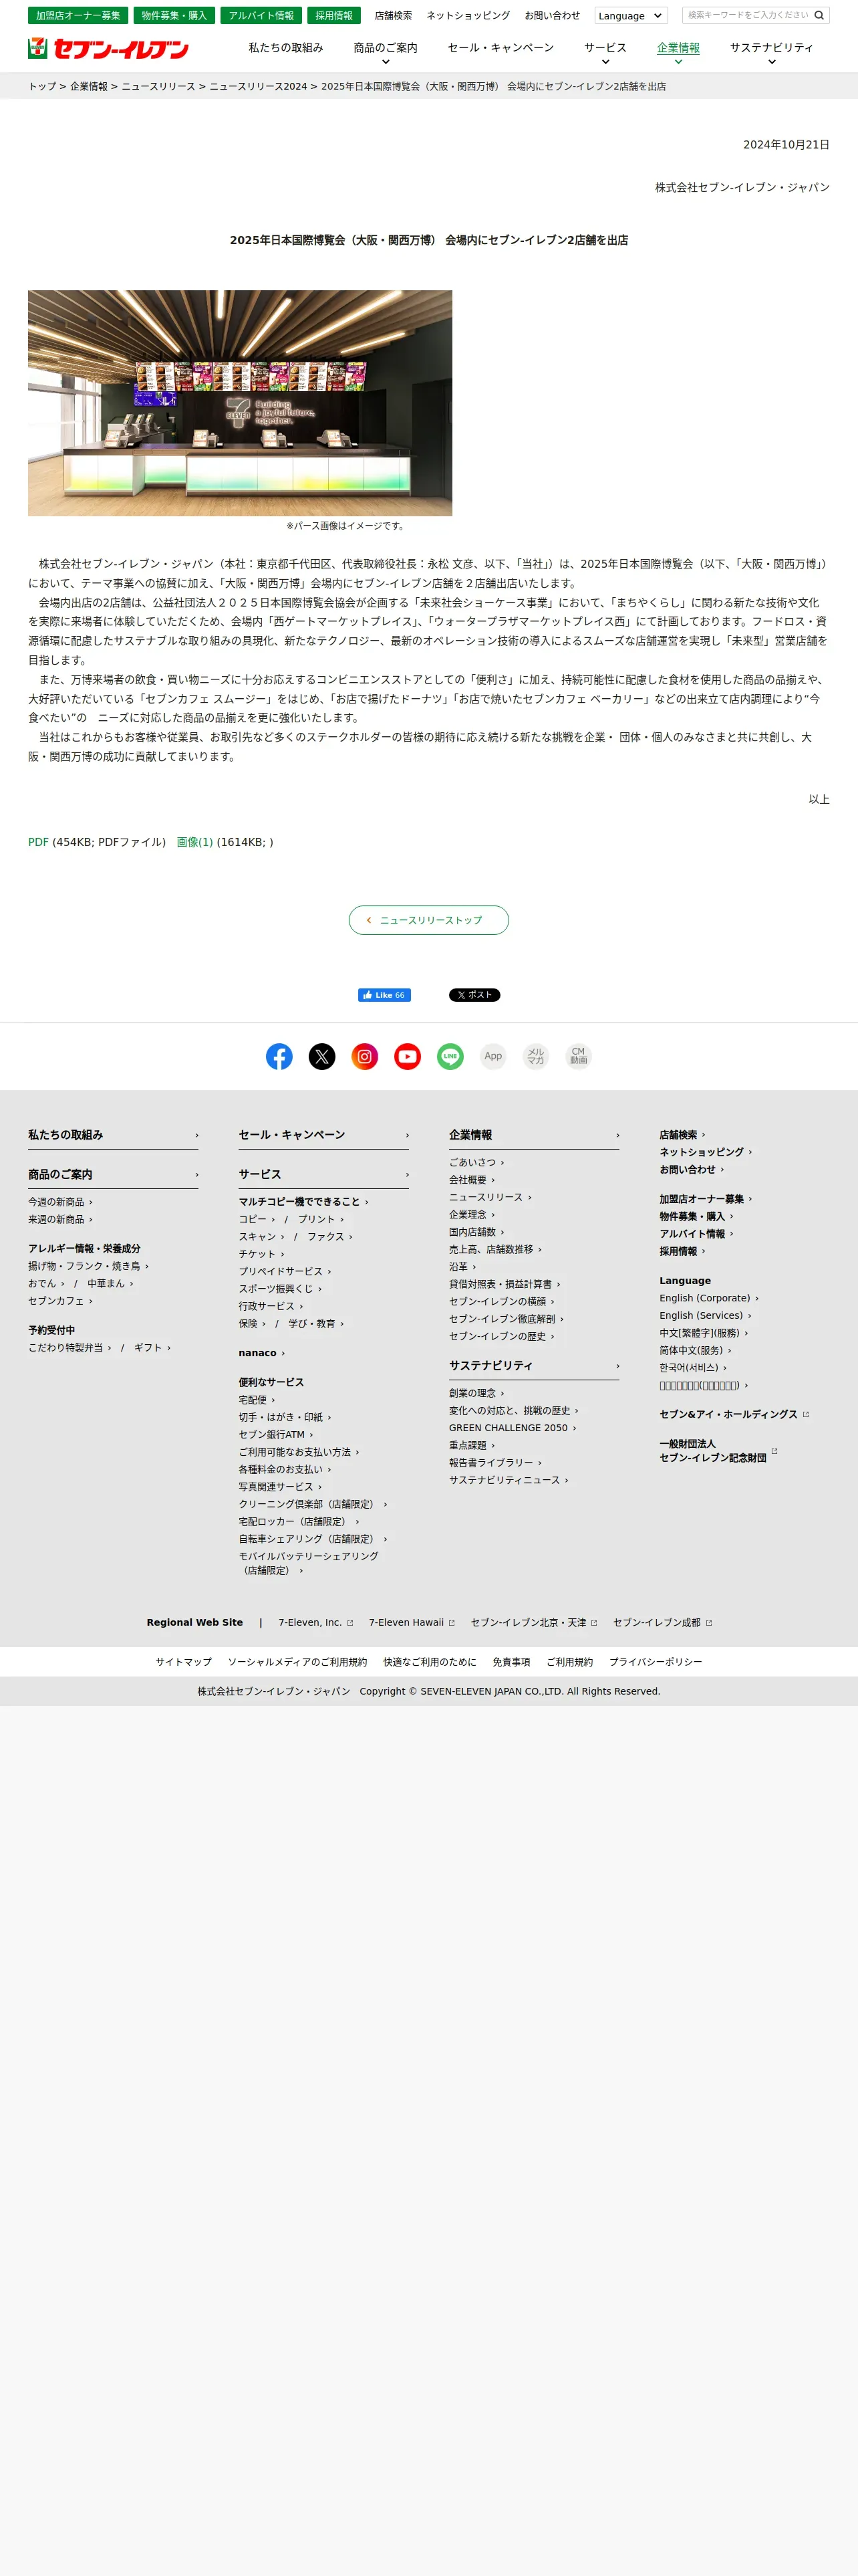The image size is (858, 2576).
Task: Open GREEN CHALLENGE 2050 footer link
Action: pyautogui.click(x=513, y=1428)
